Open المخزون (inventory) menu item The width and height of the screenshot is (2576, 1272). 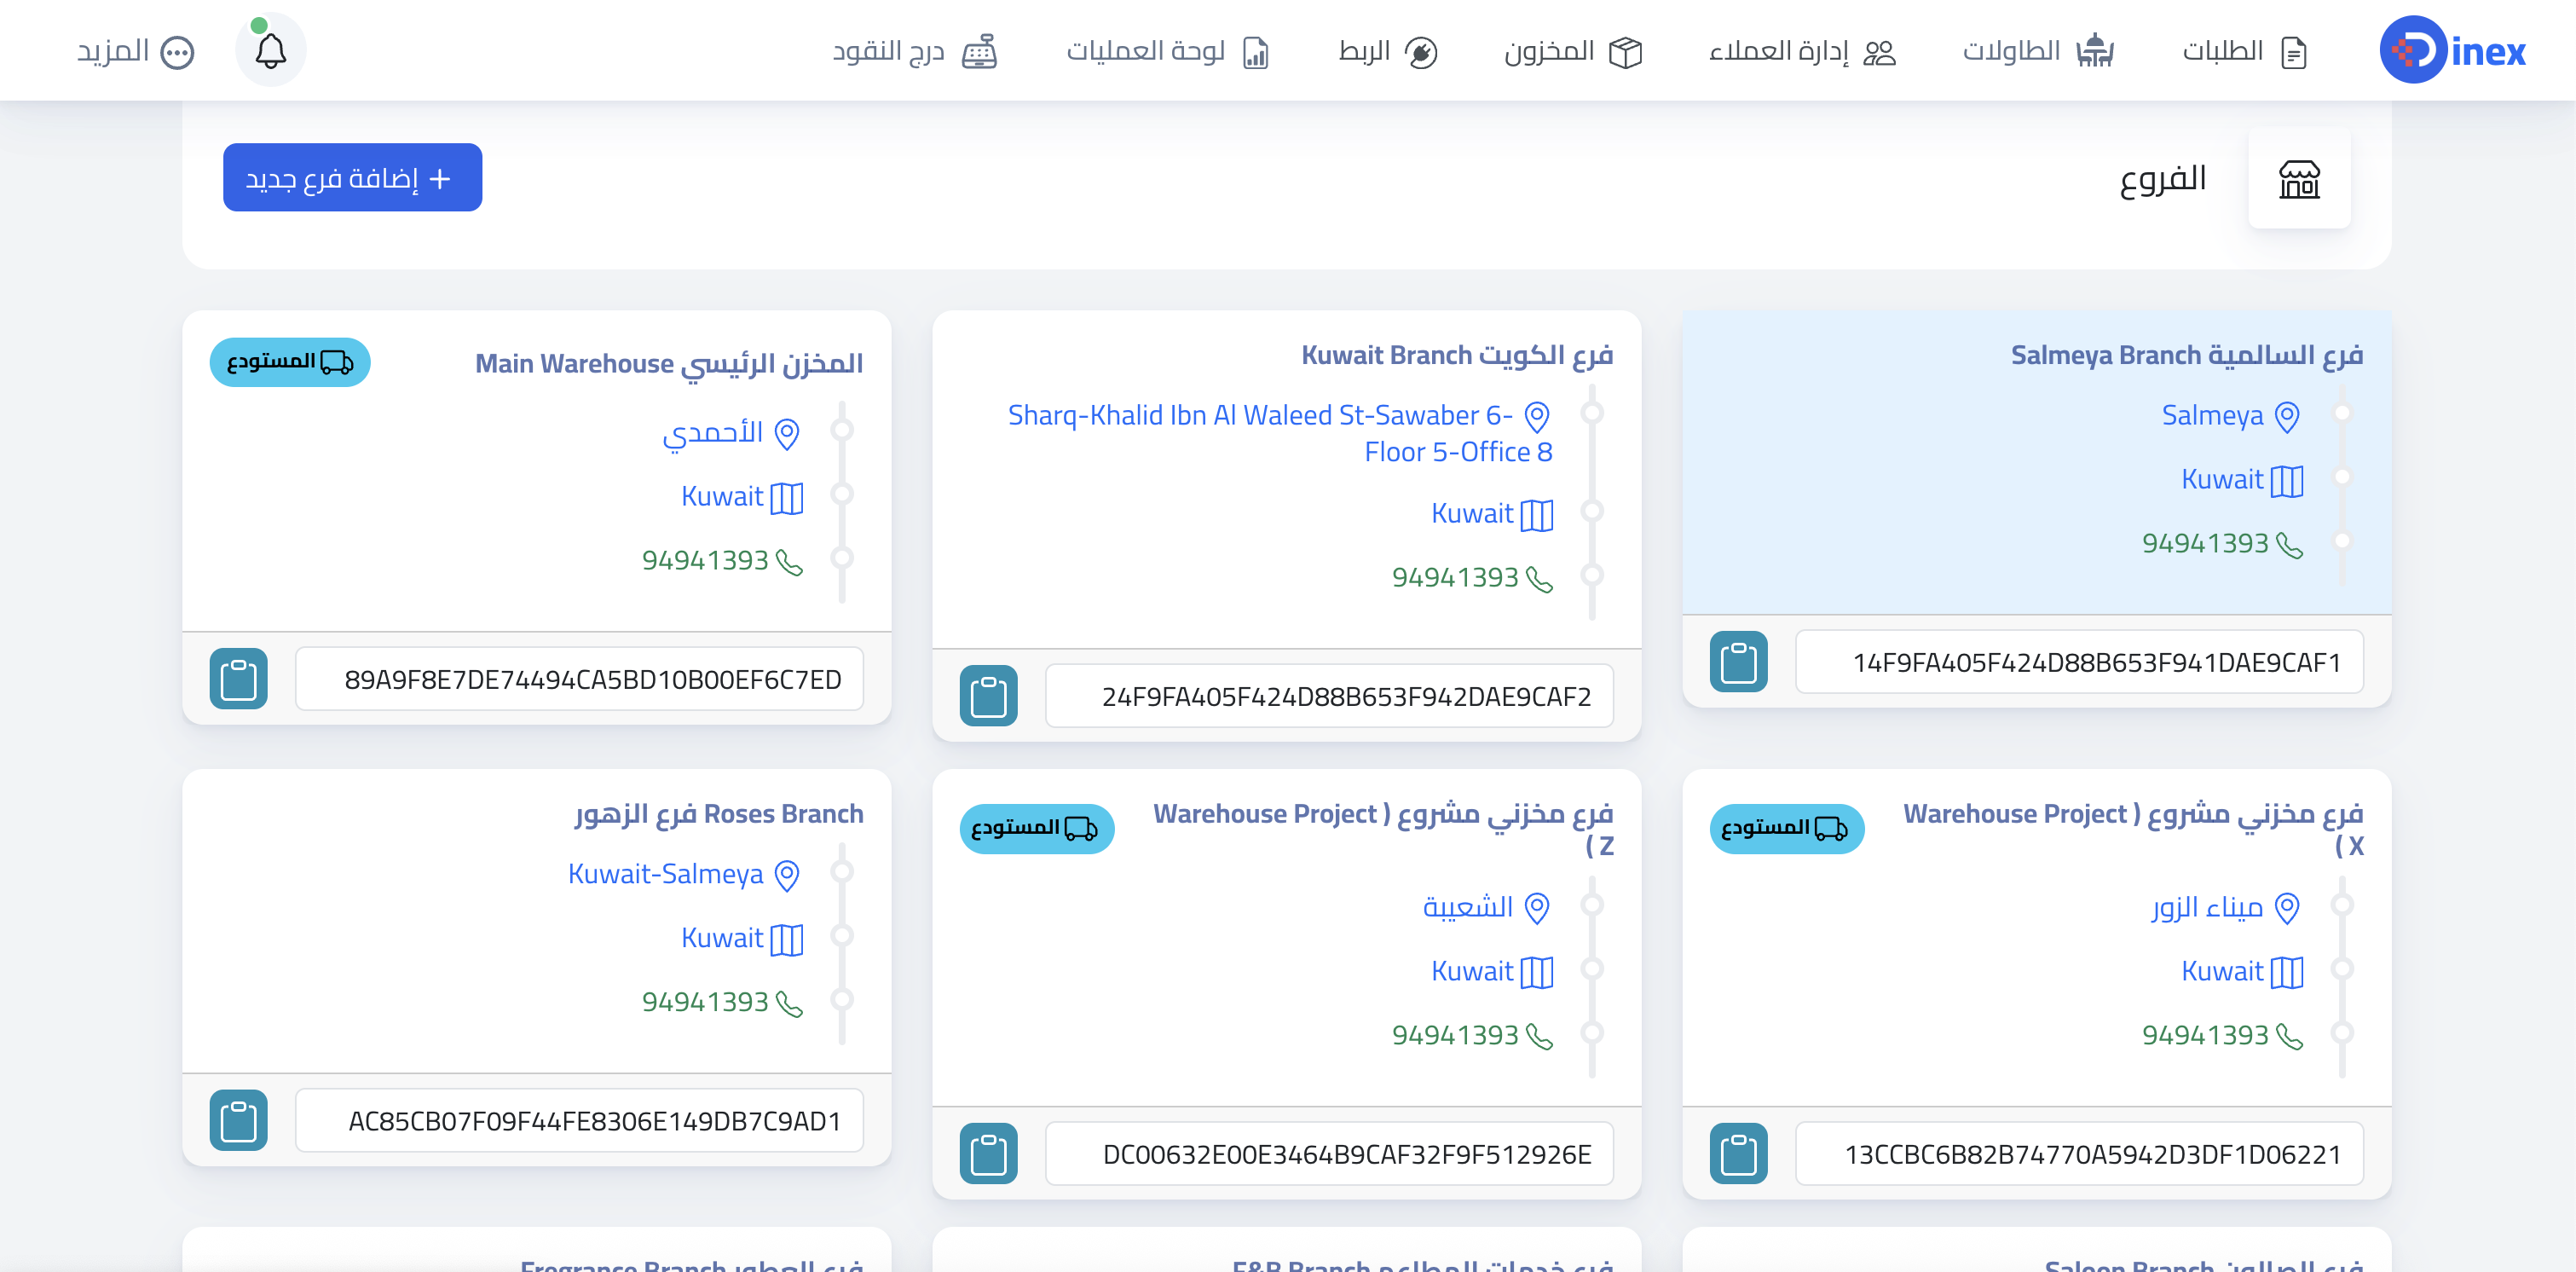pyautogui.click(x=1573, y=51)
